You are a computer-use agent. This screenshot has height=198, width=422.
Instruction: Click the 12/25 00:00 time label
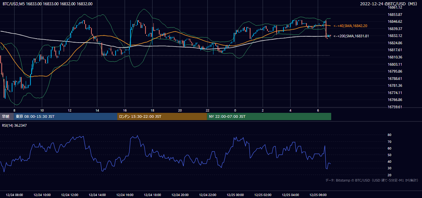[235, 195]
